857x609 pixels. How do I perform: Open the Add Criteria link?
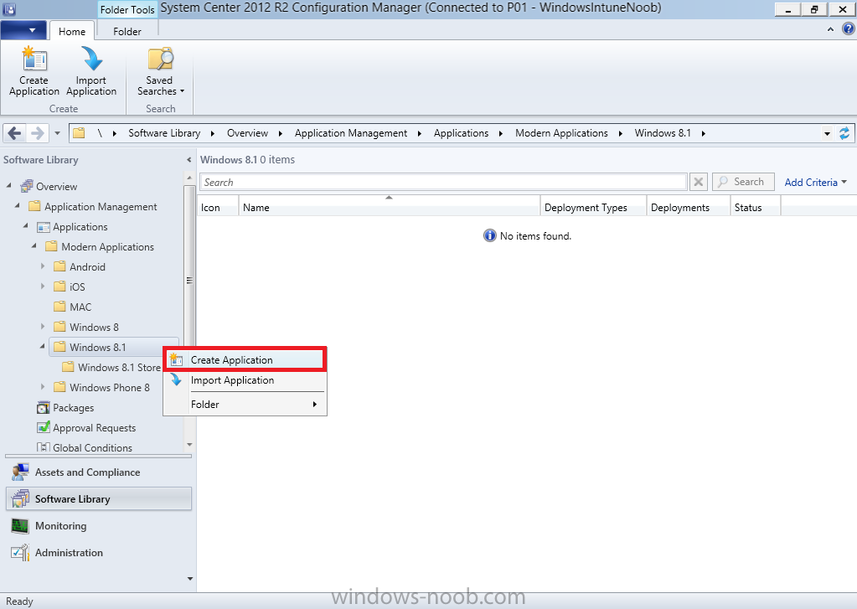[815, 183]
